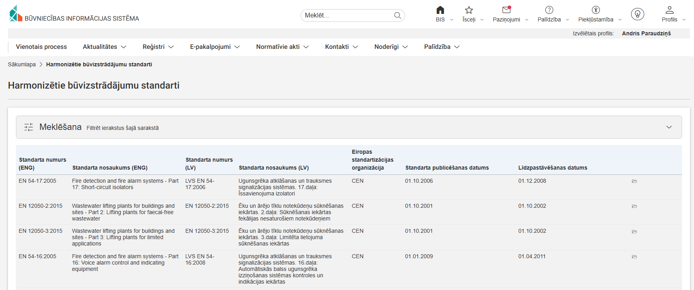This screenshot has width=694, height=290.
Task: Select cell EN 12050-3:2015 in ENG column
Action: tap(41, 231)
